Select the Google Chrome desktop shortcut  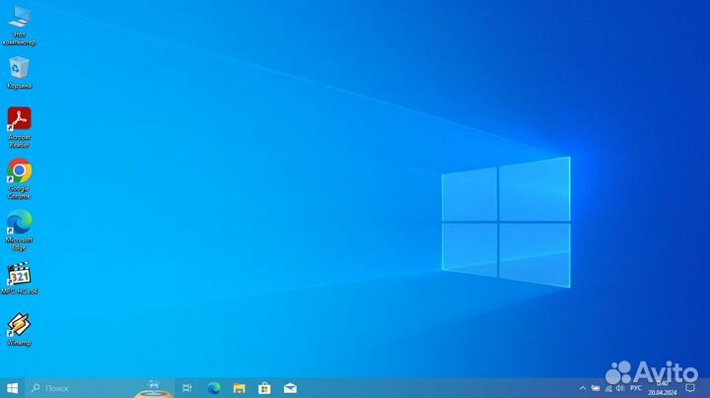[19, 179]
